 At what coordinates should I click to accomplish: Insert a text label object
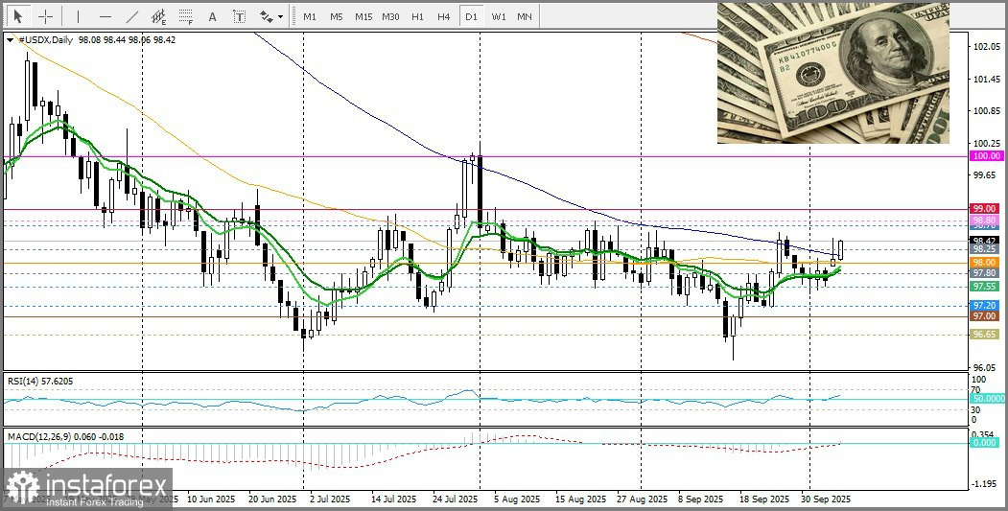(239, 16)
